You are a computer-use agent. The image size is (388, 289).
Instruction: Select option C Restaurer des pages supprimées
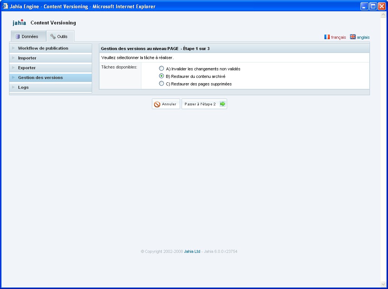pos(161,84)
